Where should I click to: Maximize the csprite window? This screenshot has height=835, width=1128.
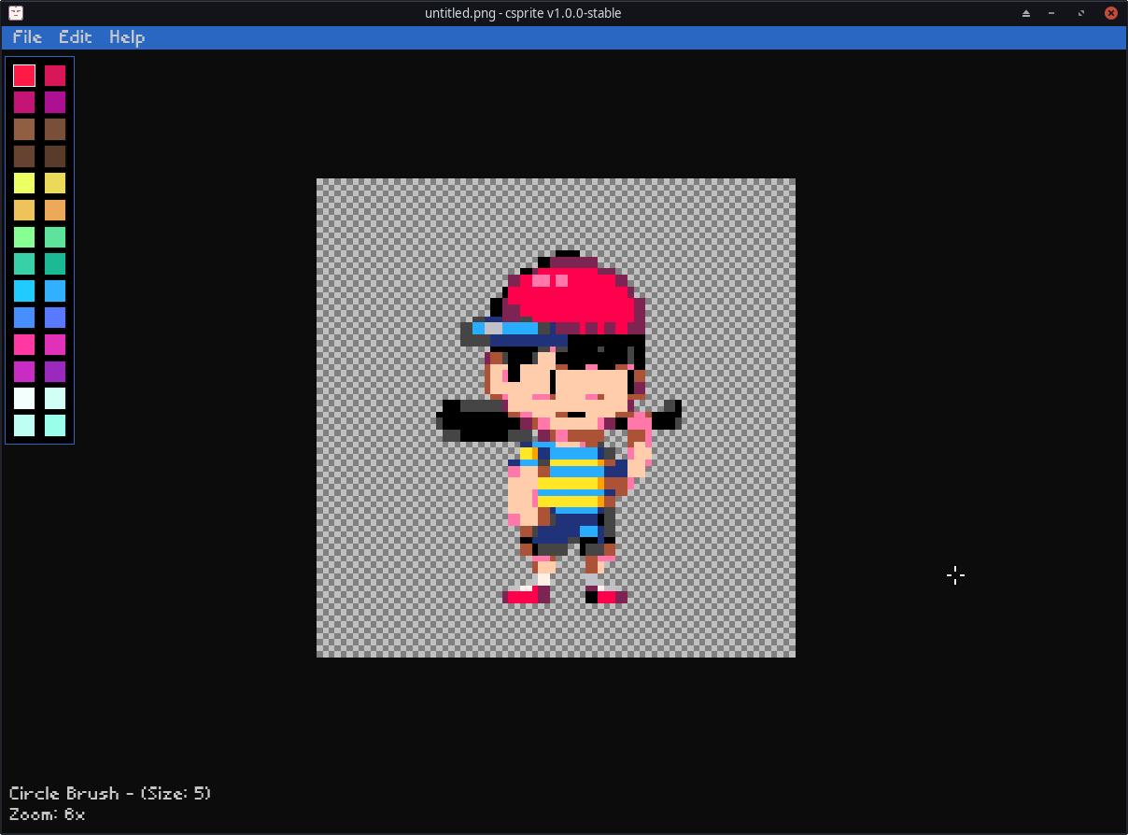(1081, 13)
